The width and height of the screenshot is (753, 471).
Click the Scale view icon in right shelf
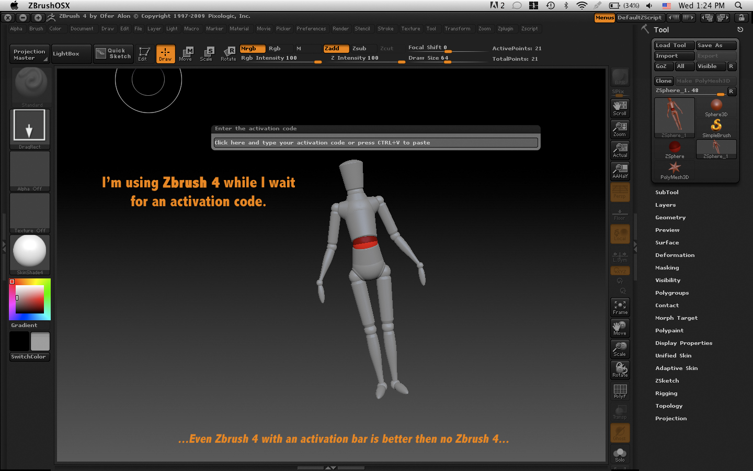click(620, 349)
